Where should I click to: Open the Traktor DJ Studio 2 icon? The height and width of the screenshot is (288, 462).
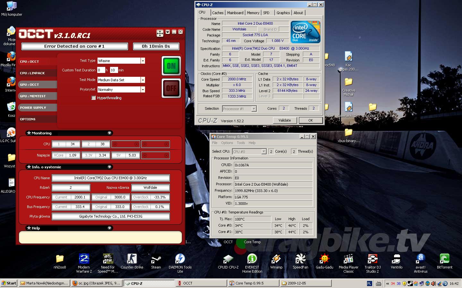click(x=372, y=263)
